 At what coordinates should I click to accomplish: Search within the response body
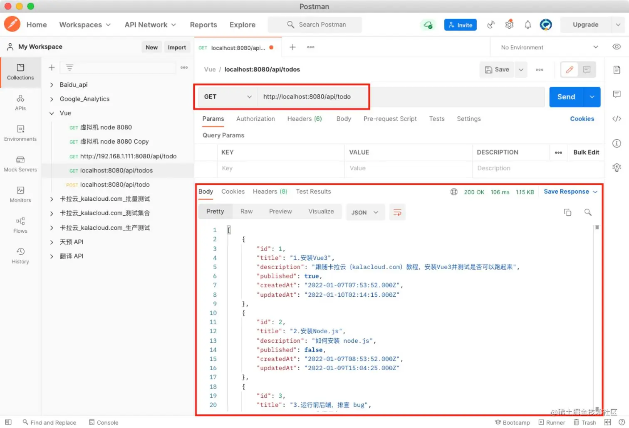click(x=588, y=212)
